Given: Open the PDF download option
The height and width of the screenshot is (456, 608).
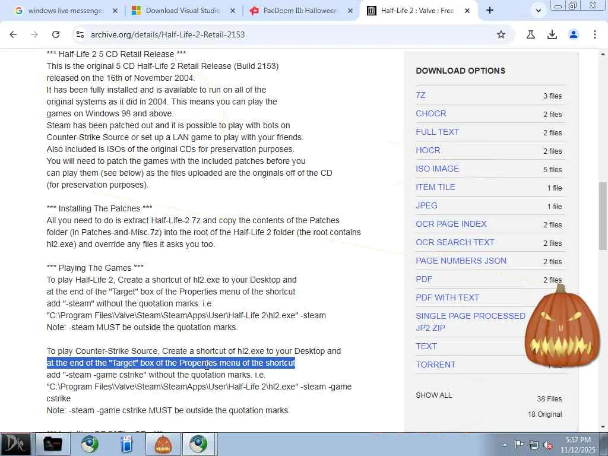Looking at the screenshot, I should [x=424, y=279].
